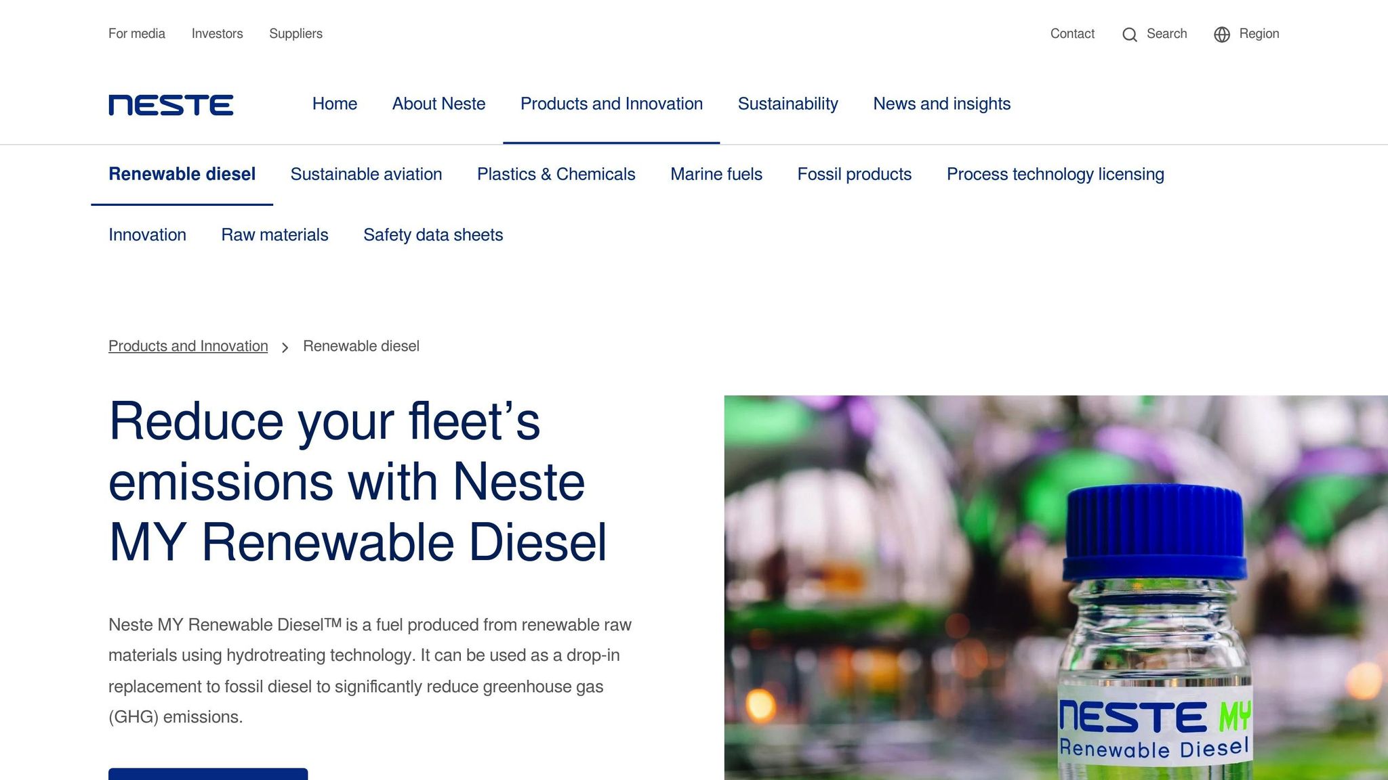Viewport: 1388px width, 780px height.
Task: Select the Renewable diesel tab
Action: coord(182,174)
